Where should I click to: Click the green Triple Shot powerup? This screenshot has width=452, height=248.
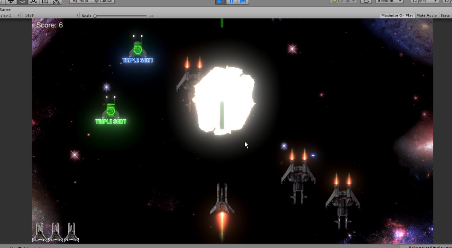click(x=111, y=110)
